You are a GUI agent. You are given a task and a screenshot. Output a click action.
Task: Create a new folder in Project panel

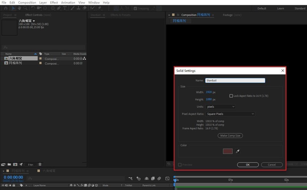click(9, 164)
